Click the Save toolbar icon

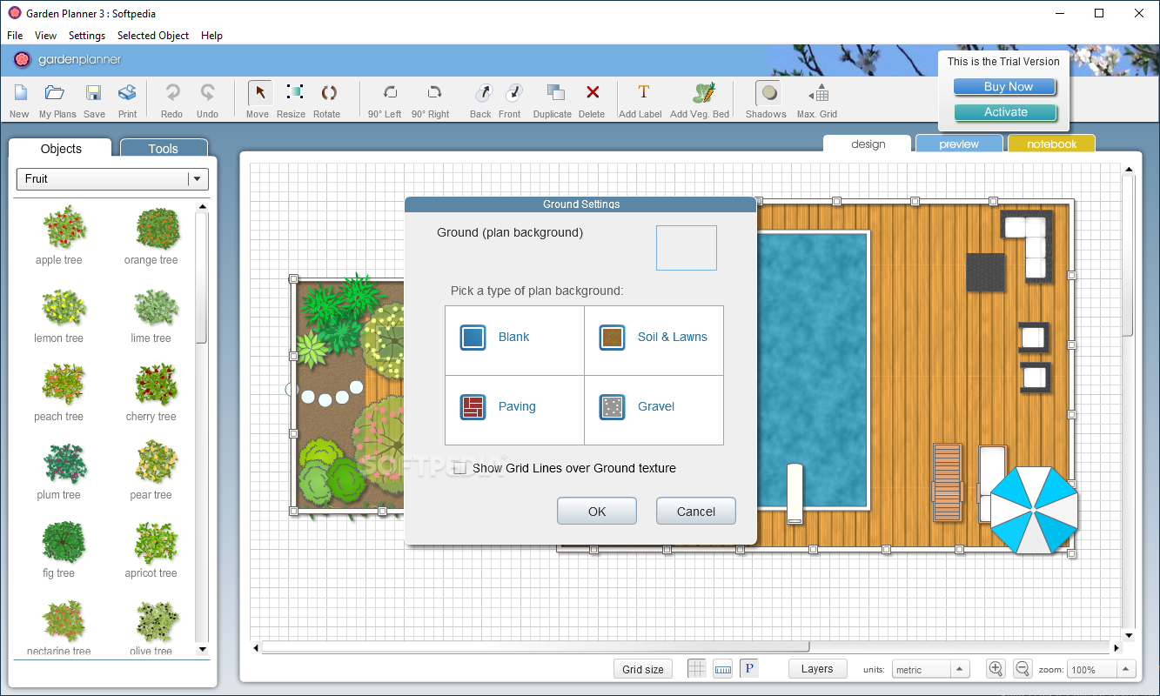[x=94, y=92]
